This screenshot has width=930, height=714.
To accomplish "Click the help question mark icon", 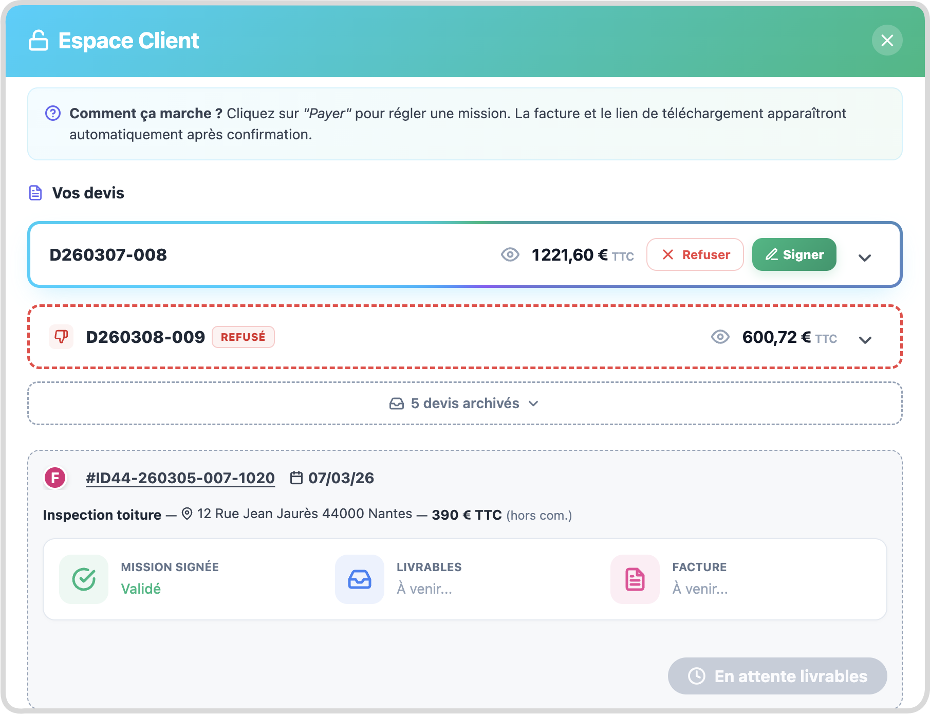I will (53, 113).
